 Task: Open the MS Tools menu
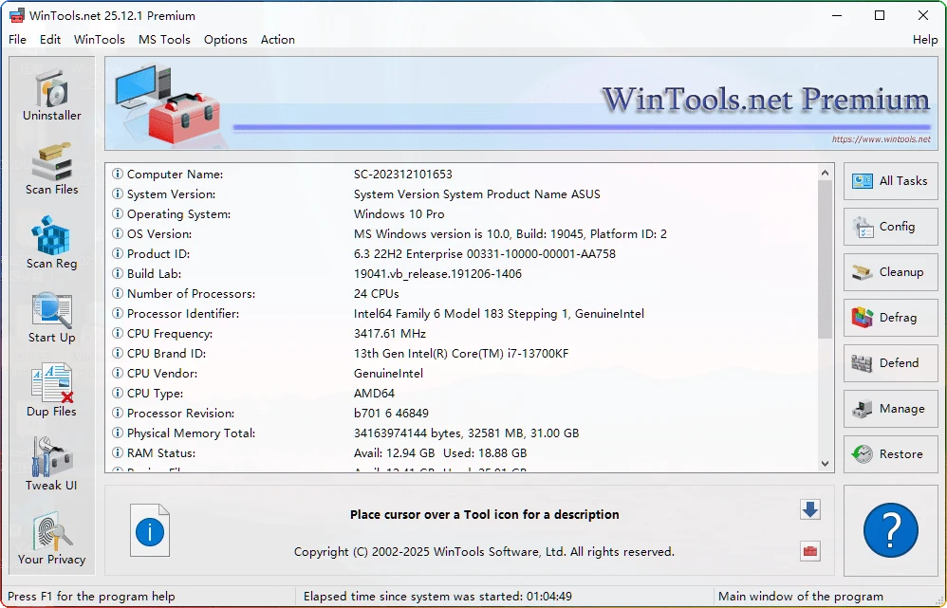(164, 40)
